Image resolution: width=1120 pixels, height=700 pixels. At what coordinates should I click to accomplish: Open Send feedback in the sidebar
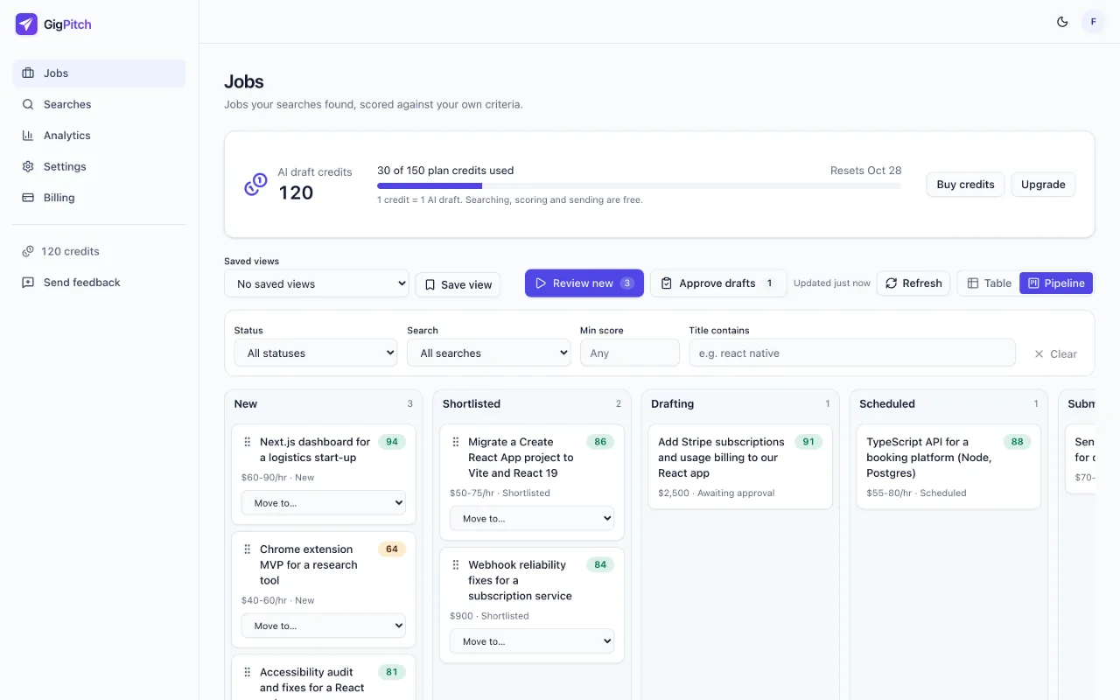pyautogui.click(x=99, y=283)
